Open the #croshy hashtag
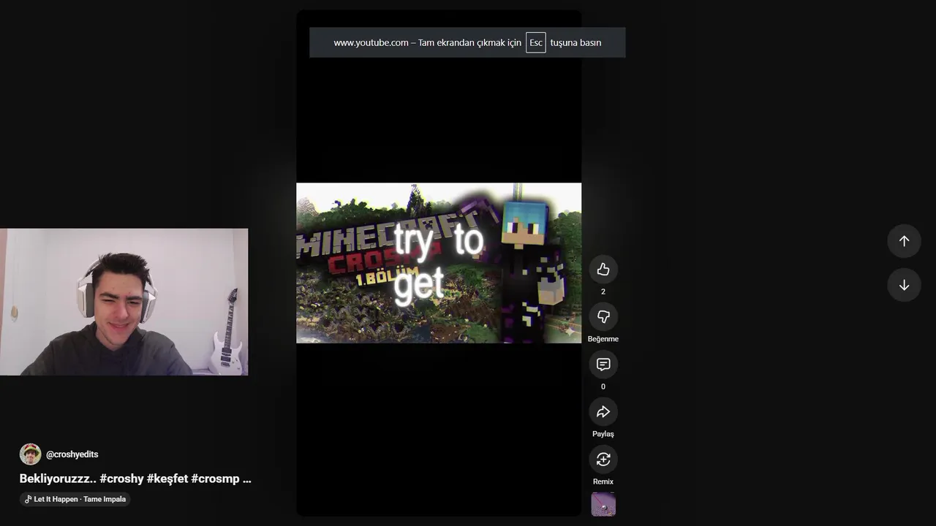Image resolution: width=936 pixels, height=526 pixels. click(x=121, y=479)
